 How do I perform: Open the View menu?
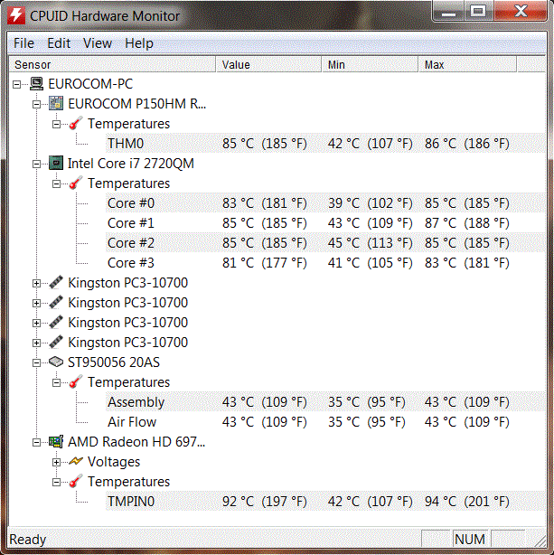point(98,43)
